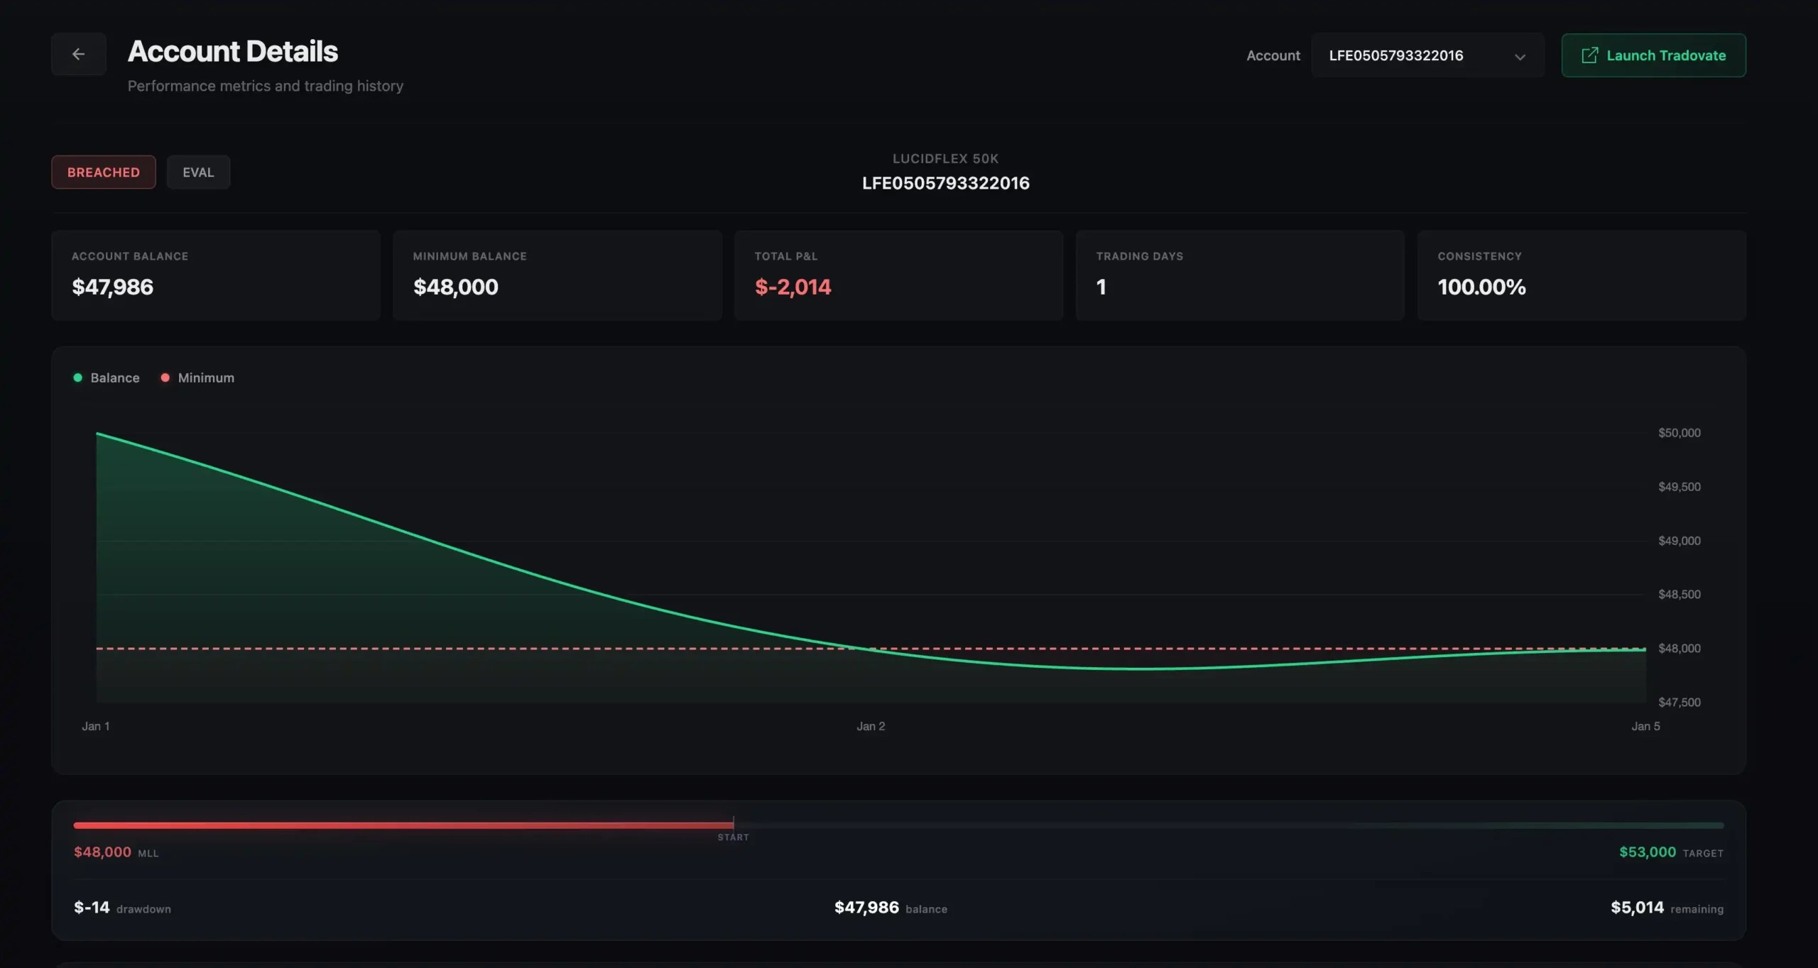1818x968 pixels.
Task: Click the chevron on the account selector
Action: tap(1520, 56)
